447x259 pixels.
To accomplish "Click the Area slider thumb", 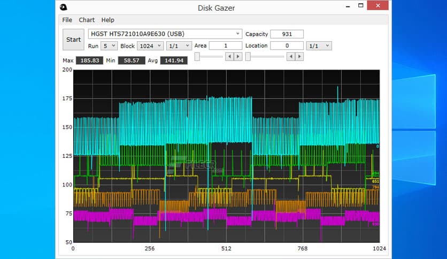I will (197, 57).
